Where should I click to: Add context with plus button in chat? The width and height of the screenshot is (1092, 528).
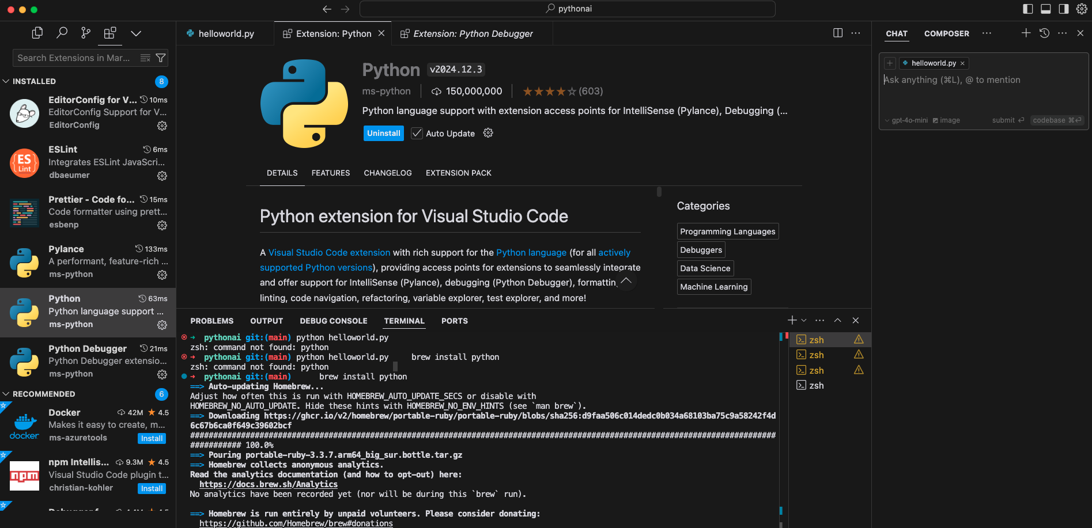click(890, 63)
